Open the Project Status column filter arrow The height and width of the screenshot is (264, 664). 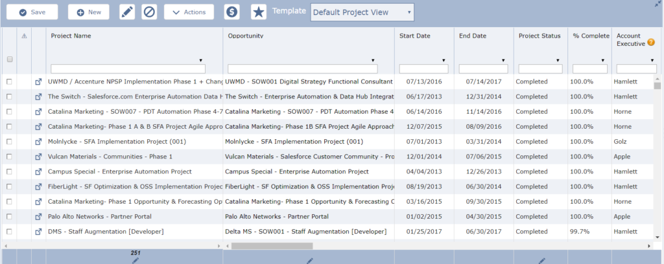[558, 60]
